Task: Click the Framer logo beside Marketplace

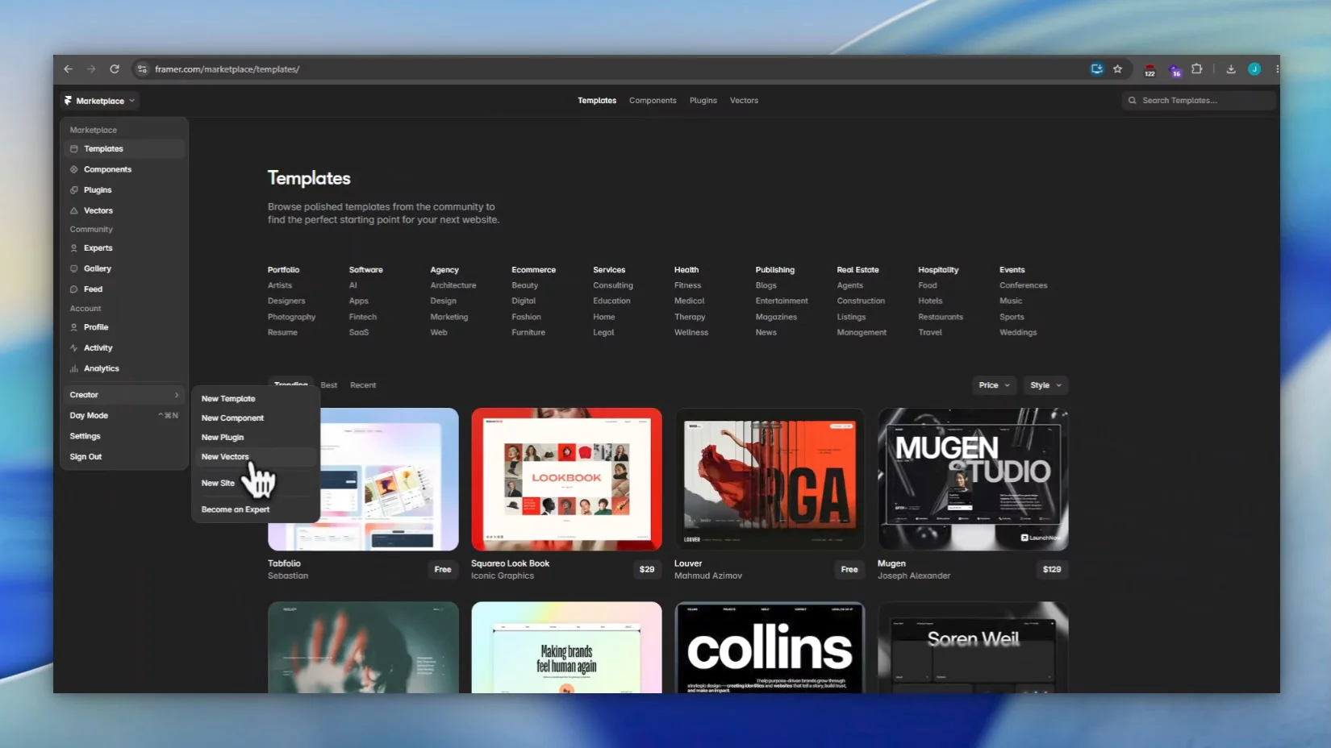Action: [68, 101]
